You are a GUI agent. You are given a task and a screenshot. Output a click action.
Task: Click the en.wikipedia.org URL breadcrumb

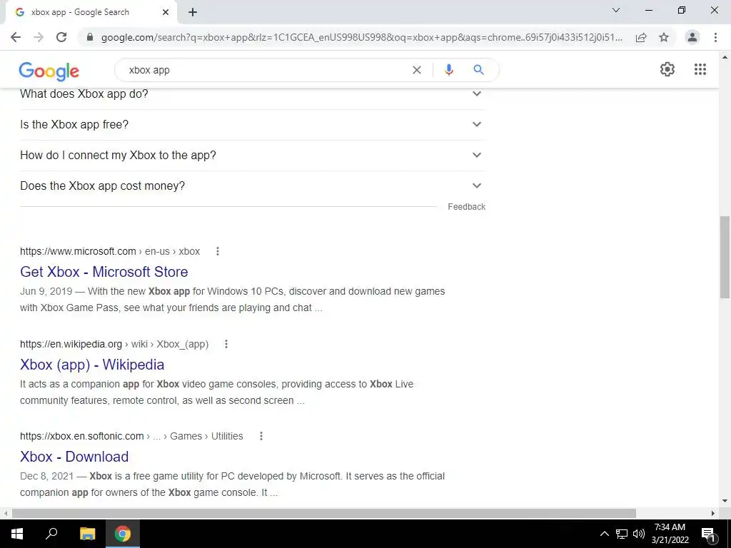114,345
